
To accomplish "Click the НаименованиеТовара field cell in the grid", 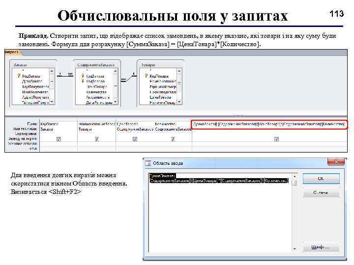I will (x=97, y=124).
